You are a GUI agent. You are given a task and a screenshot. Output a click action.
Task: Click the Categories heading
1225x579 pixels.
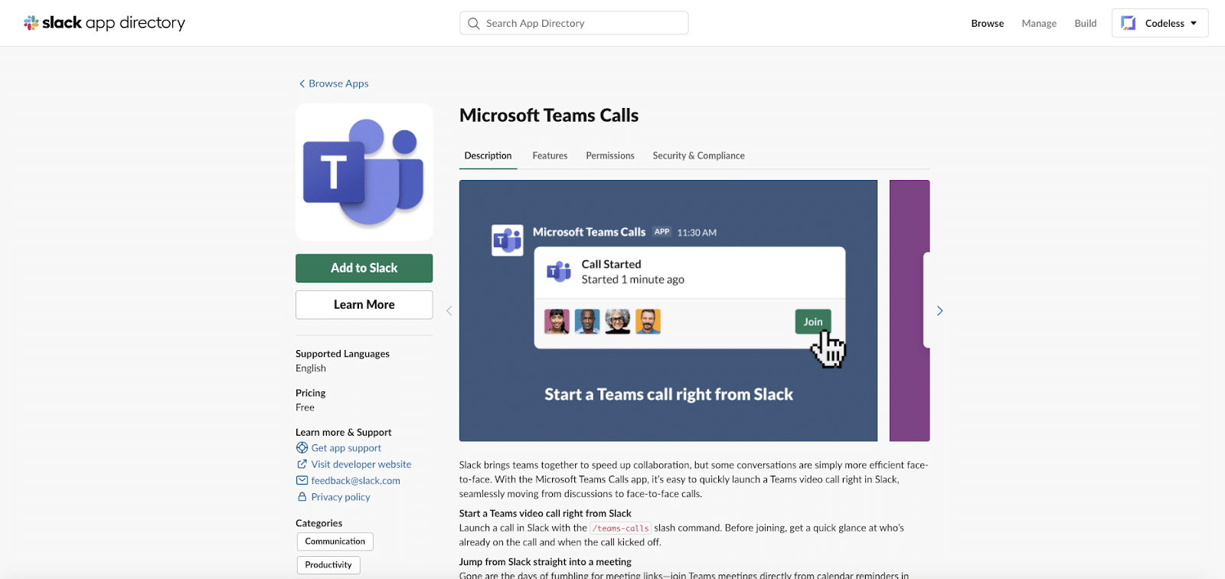318,523
